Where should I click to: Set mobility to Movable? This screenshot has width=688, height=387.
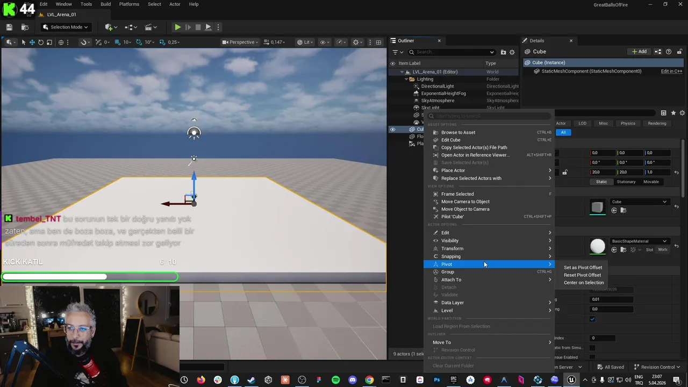click(x=651, y=182)
